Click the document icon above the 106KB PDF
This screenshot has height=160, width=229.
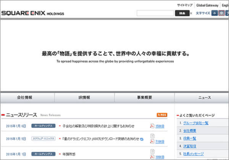(152, 151)
